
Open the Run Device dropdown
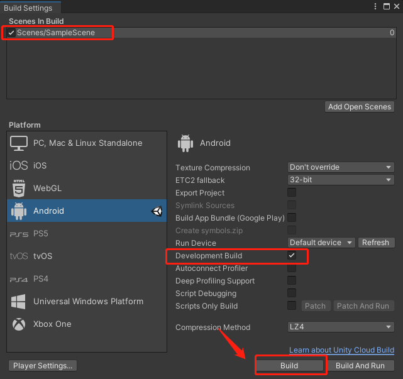click(322, 243)
